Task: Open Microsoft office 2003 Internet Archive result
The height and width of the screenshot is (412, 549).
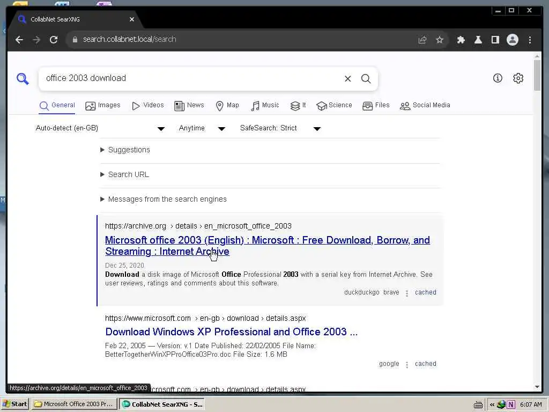Action: click(268, 246)
